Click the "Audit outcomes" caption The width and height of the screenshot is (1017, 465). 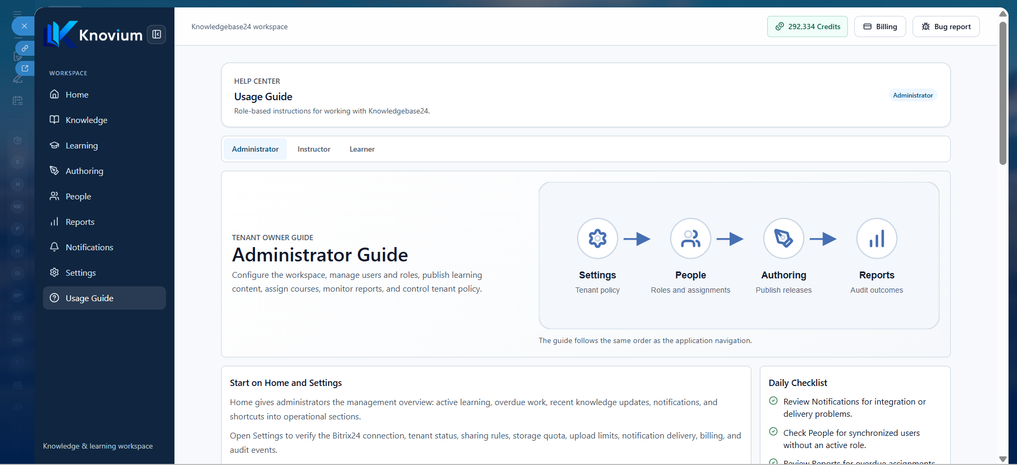point(877,290)
